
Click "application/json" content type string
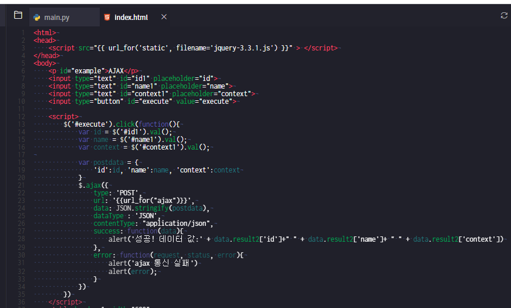tap(176, 224)
